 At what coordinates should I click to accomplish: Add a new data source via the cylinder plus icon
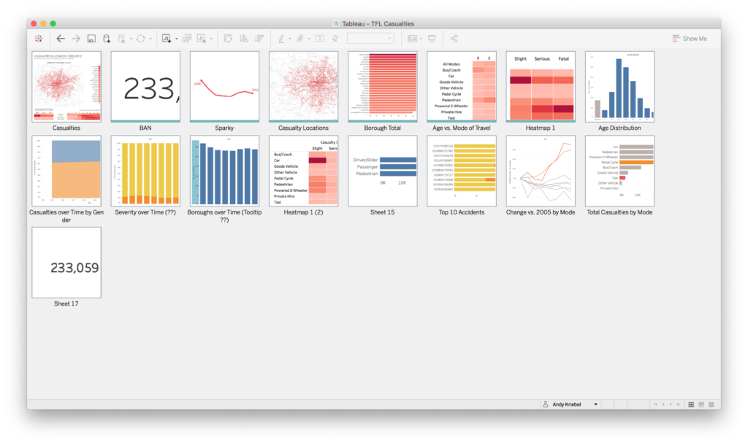coord(107,39)
